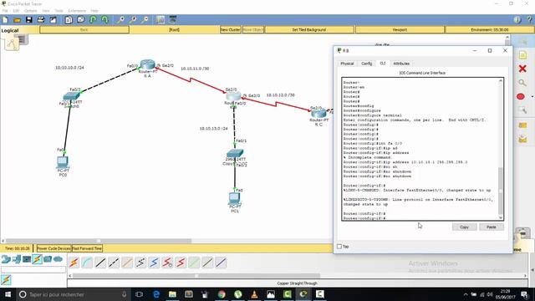
Task: Toggle the Top checkbox in router window
Action: point(339,246)
